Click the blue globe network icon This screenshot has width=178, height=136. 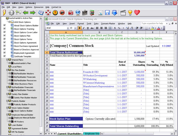(78, 12)
